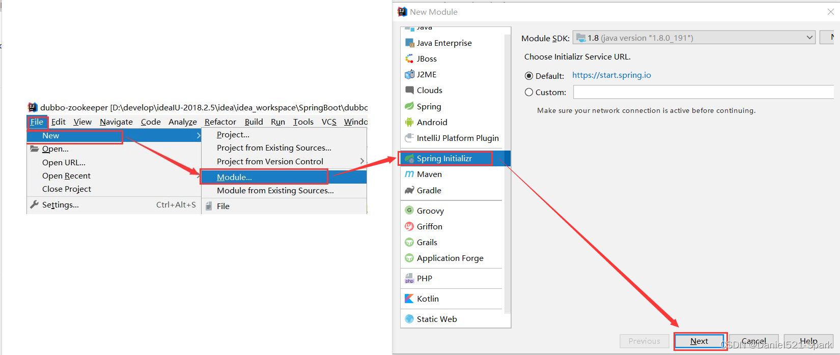This screenshot has width=840, height=355.
Task: Select the Default service URL radio button
Action: (529, 76)
